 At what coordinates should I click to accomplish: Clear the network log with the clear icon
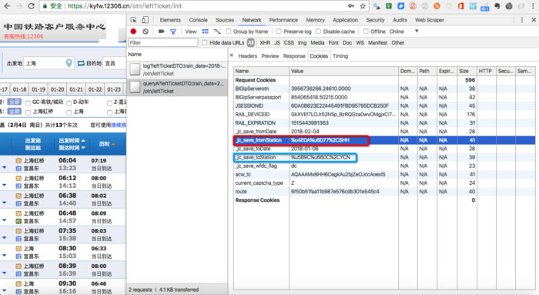(x=146, y=32)
